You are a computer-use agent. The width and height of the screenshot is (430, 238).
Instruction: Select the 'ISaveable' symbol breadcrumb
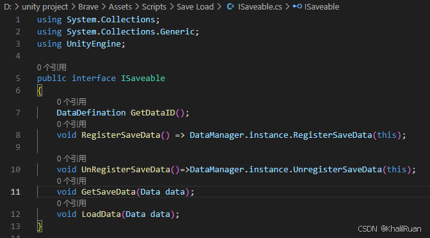(322, 6)
